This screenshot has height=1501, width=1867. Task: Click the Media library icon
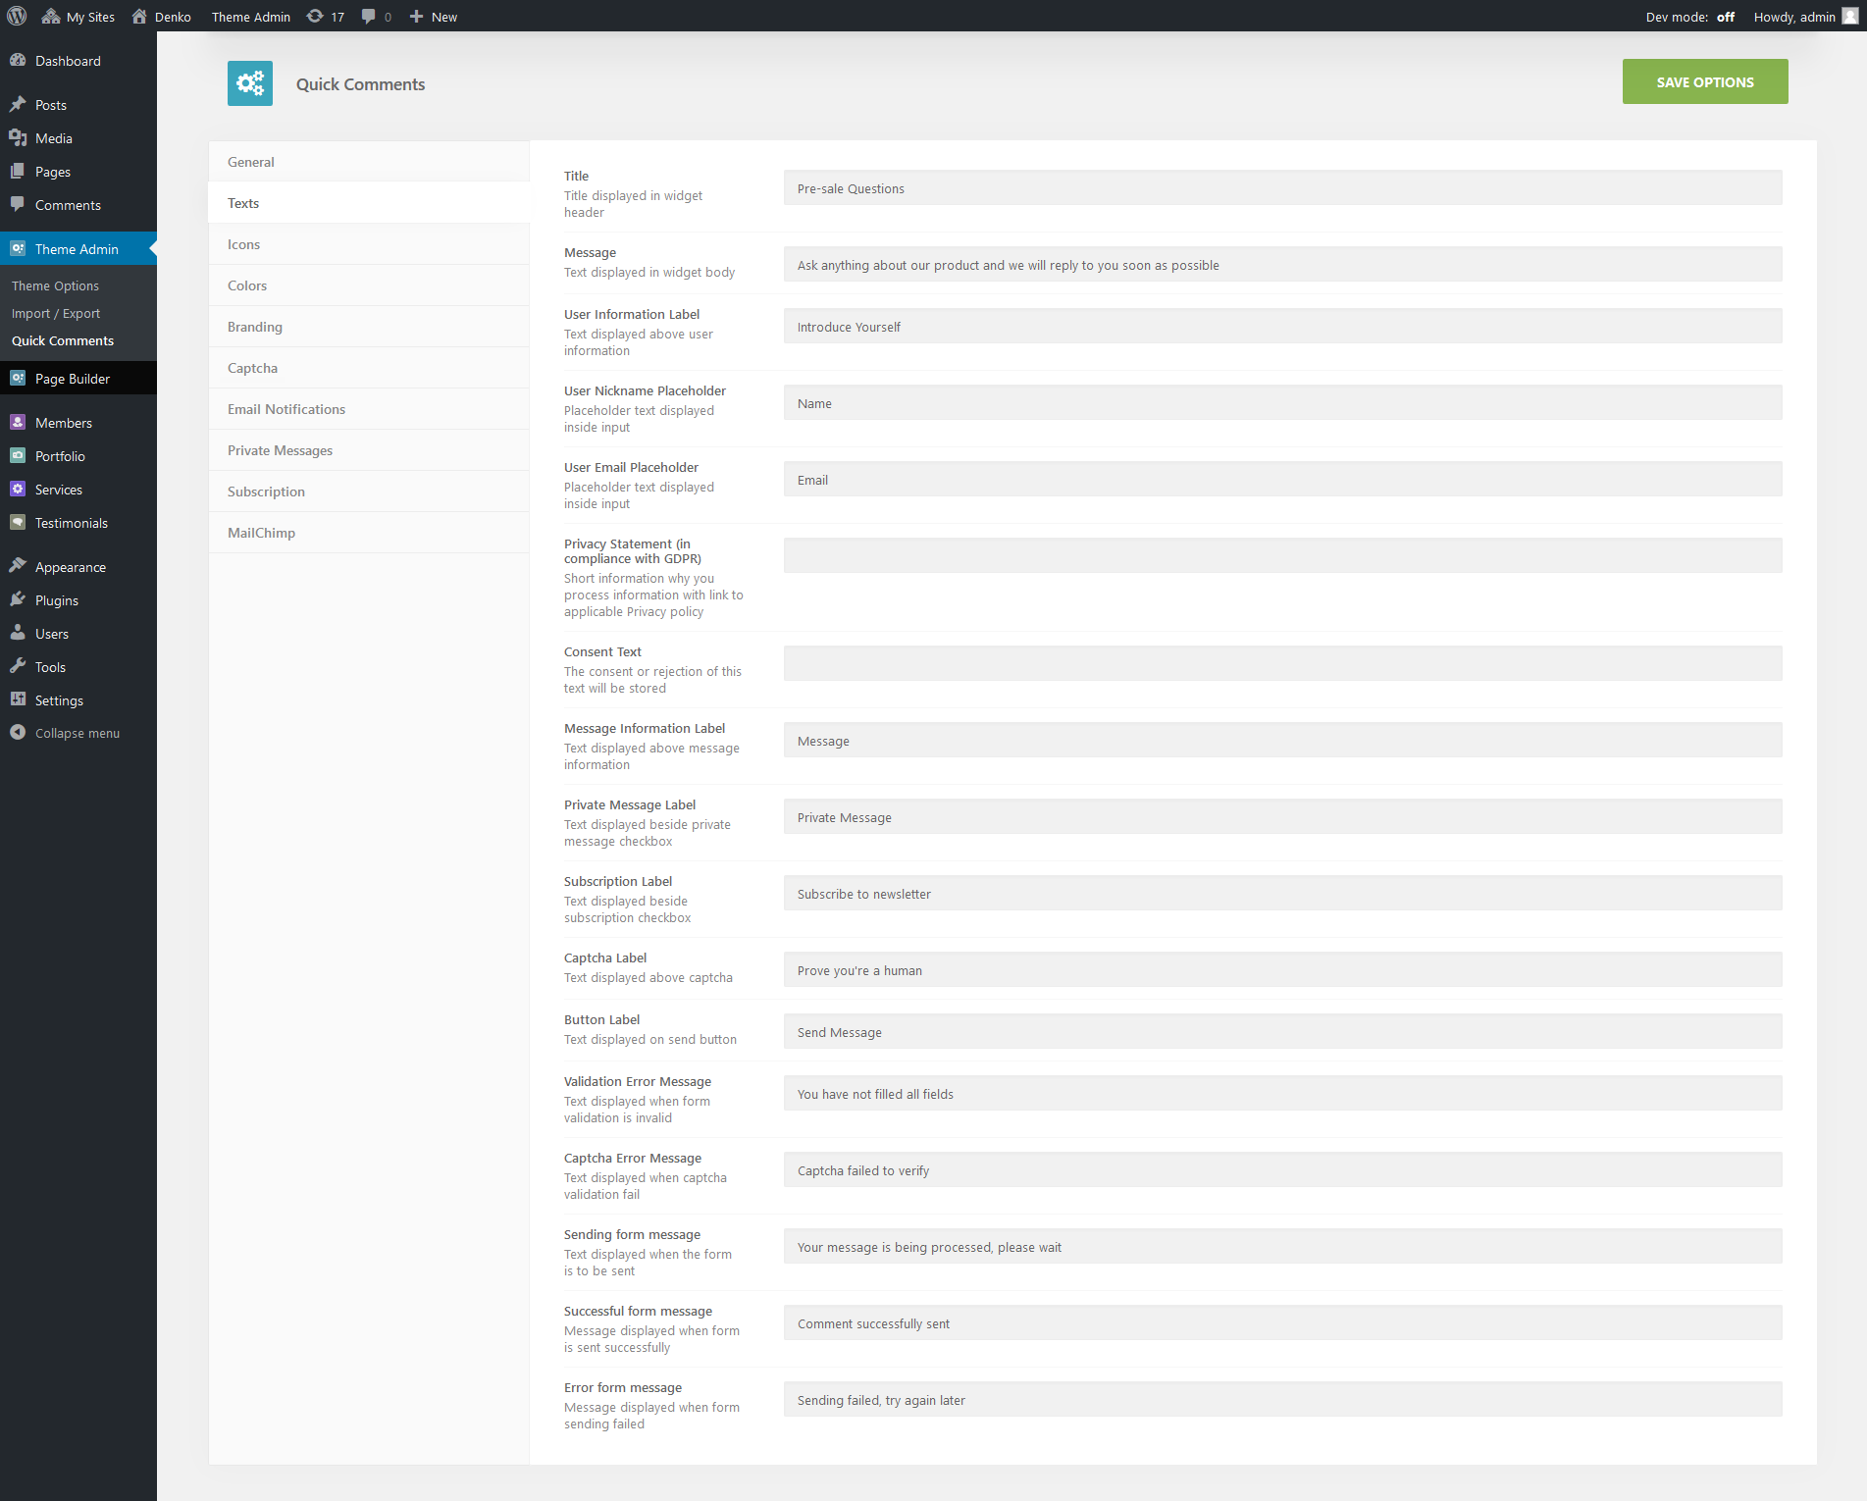tap(18, 137)
